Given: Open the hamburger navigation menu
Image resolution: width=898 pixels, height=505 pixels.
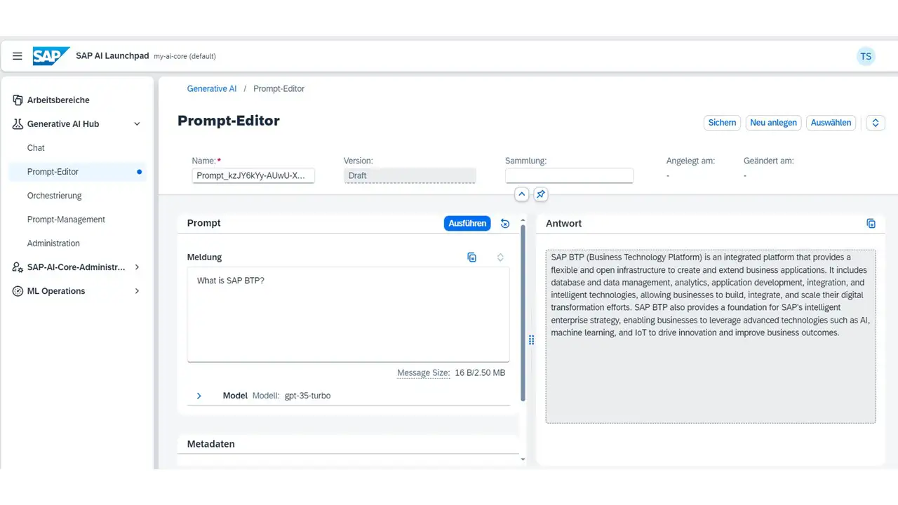Looking at the screenshot, I should coord(18,56).
